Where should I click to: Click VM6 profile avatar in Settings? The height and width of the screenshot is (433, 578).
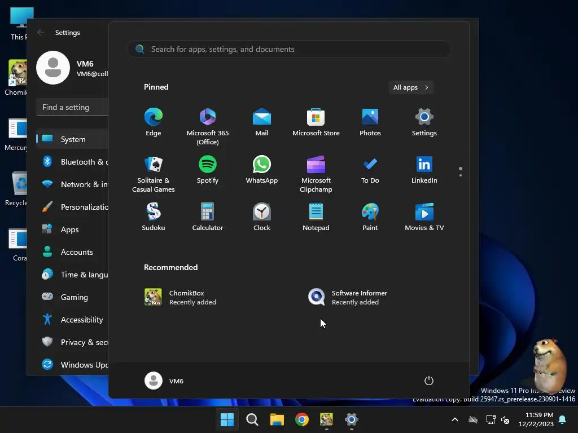[53, 68]
